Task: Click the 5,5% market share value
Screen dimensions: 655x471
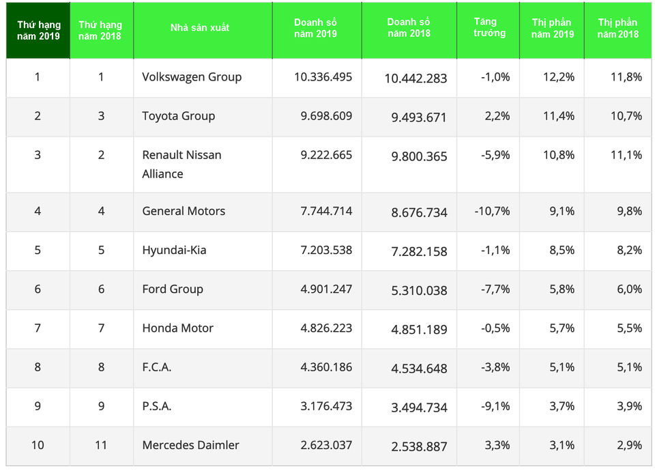Action: click(x=630, y=328)
